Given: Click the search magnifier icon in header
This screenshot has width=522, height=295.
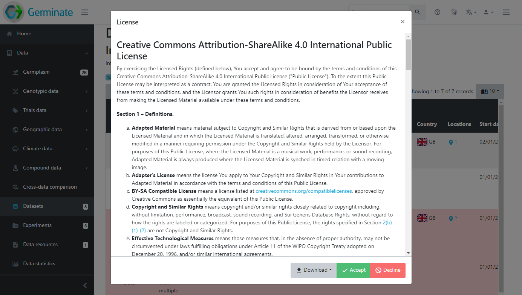Looking at the screenshot, I should point(417,12).
